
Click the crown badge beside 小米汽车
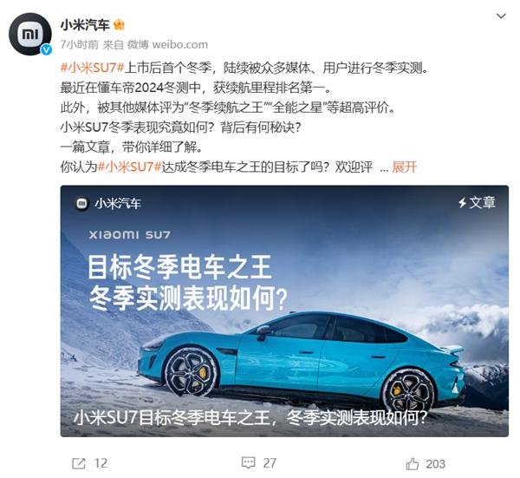coord(119,24)
